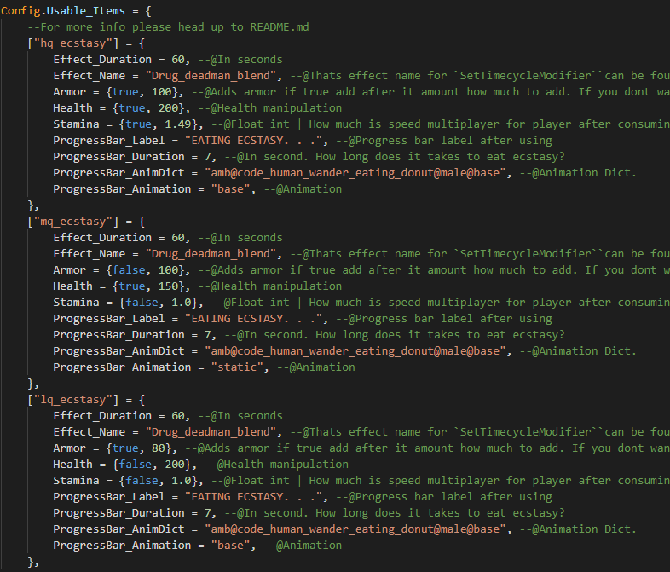
Task: Click "Drug_deadman_blend" string in mq_ecstasy block
Action: [x=211, y=254]
